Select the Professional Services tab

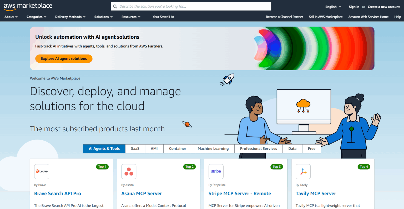coord(258,149)
